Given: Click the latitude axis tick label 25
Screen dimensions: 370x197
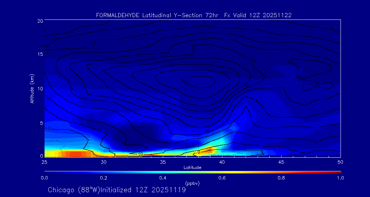Looking at the screenshot, I should click(44, 162).
